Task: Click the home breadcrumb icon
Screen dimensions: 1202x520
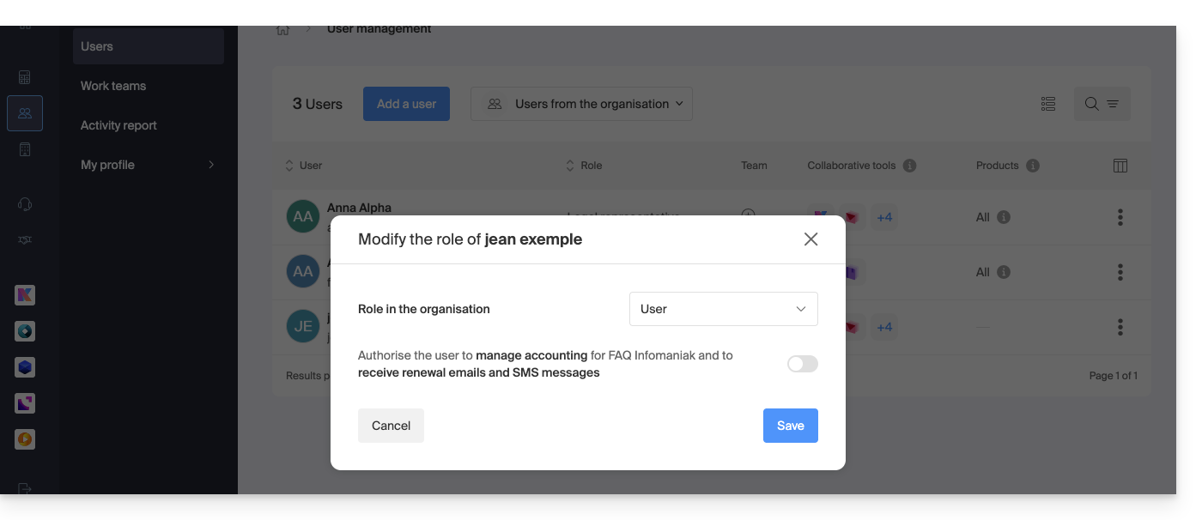Action: tap(282, 29)
